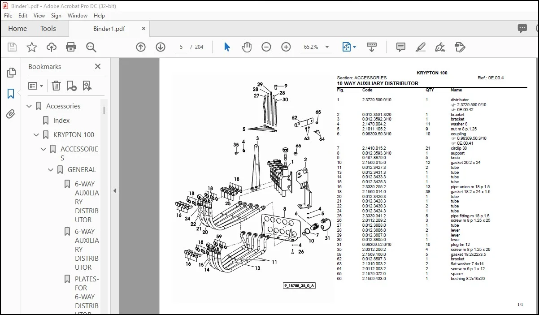This screenshot has width=539, height=315.
Task: Add a sticky note comment
Action: [401, 47]
